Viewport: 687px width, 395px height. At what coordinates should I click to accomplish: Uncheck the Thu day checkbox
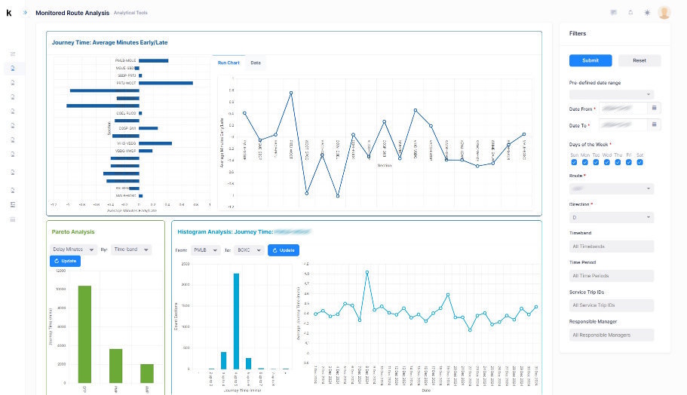pyautogui.click(x=618, y=162)
